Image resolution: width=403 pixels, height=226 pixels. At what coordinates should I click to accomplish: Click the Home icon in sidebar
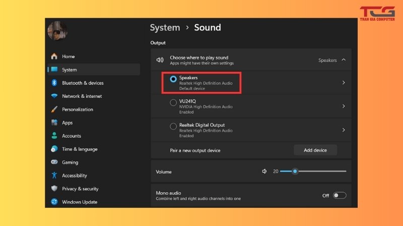pos(54,57)
